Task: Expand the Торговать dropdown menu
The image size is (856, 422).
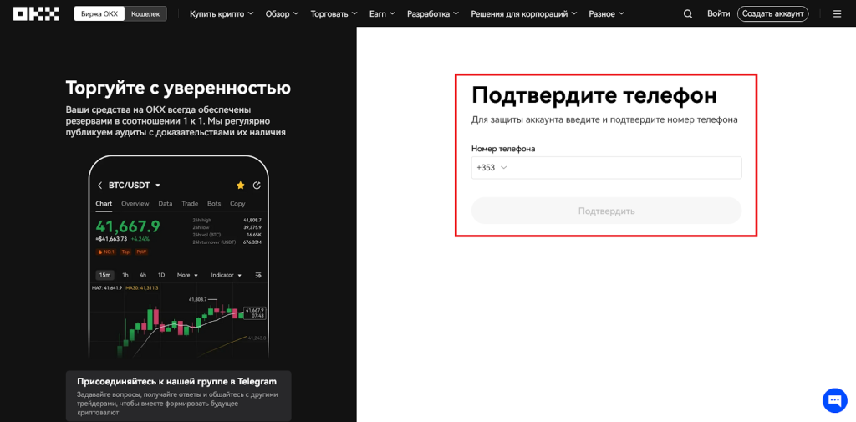Action: [x=334, y=13]
